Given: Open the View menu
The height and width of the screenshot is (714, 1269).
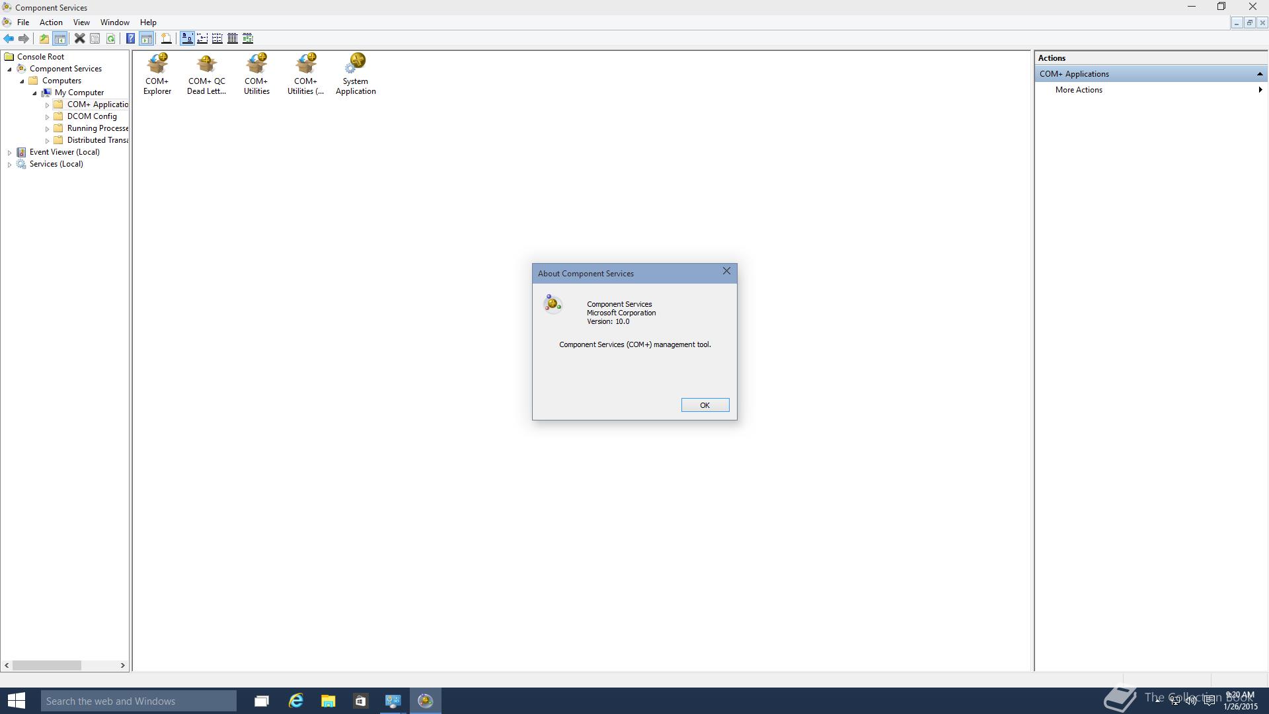Looking at the screenshot, I should (x=81, y=22).
